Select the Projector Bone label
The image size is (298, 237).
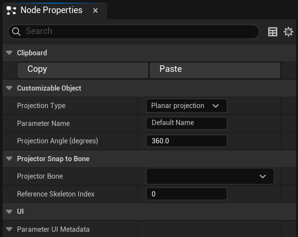click(40, 176)
